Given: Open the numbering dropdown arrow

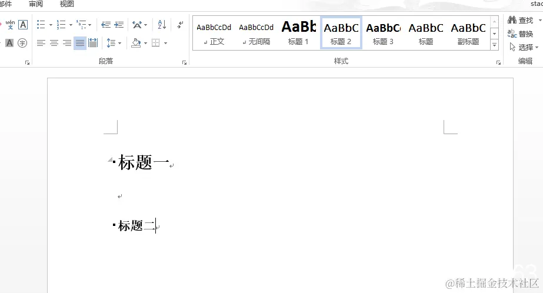Looking at the screenshot, I should point(71,25).
